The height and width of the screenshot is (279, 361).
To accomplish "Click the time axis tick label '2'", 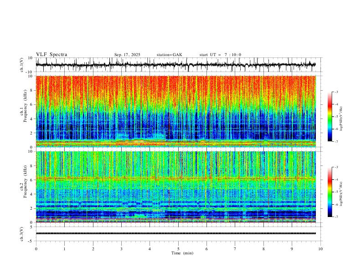I will tap(93, 249).
